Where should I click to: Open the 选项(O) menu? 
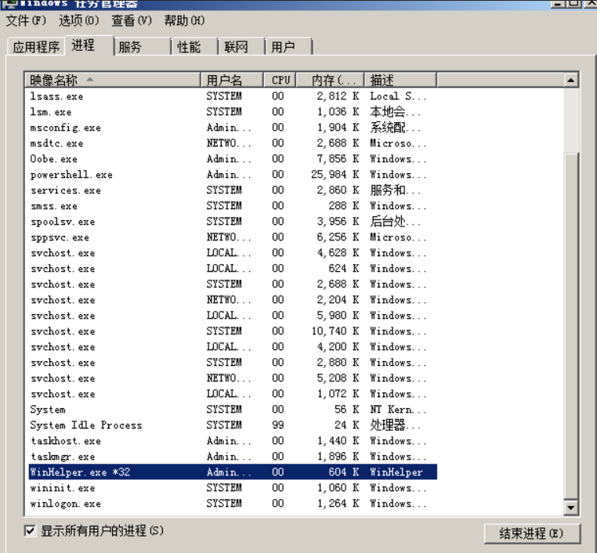78,20
